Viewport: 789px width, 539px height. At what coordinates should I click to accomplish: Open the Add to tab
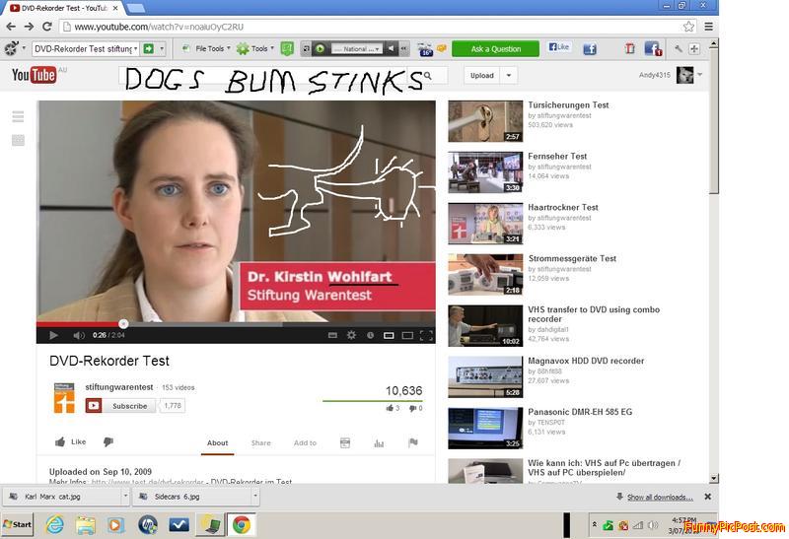[305, 443]
